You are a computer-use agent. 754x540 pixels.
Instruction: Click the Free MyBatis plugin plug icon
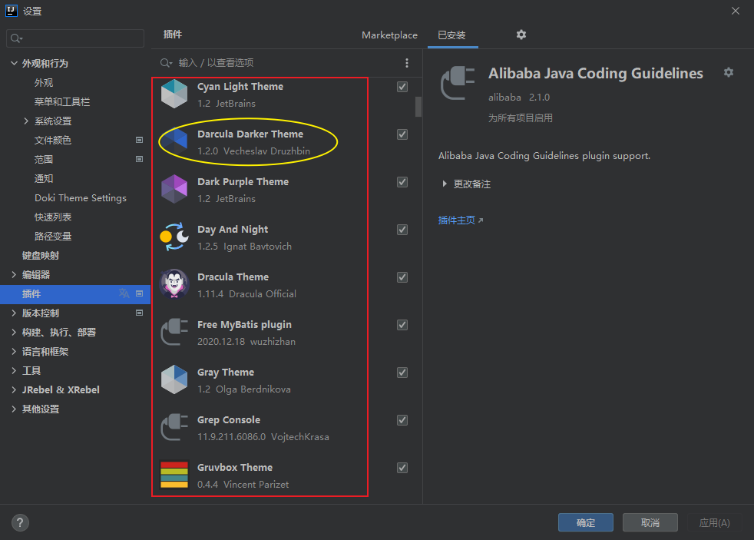[174, 332]
